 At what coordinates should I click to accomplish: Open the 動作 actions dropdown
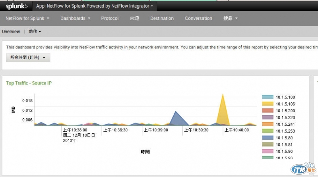(35, 32)
